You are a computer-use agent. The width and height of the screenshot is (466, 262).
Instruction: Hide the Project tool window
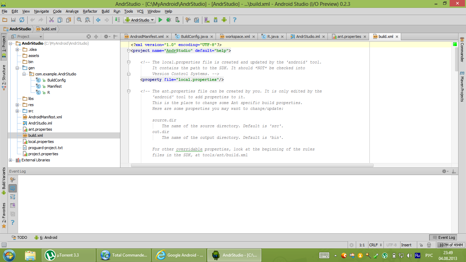click(x=116, y=37)
